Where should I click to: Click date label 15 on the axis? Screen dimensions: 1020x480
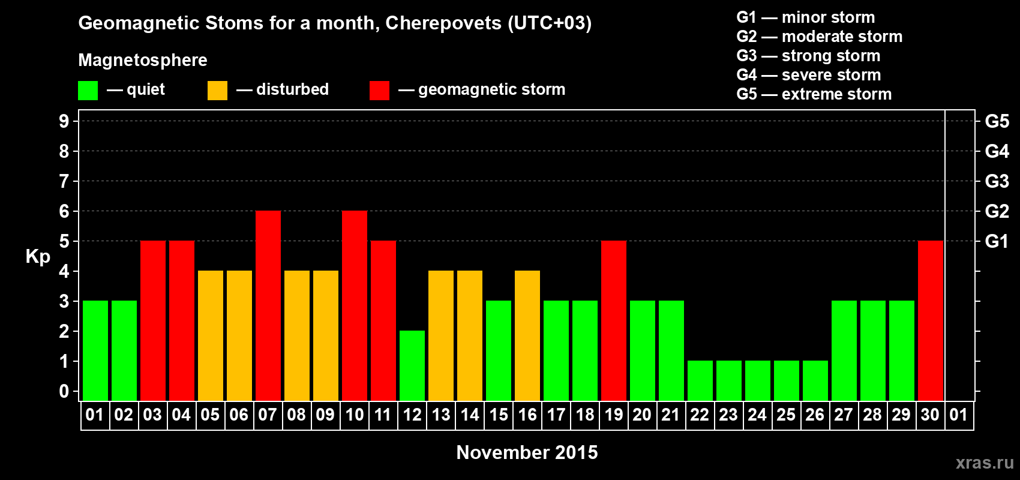(x=498, y=415)
